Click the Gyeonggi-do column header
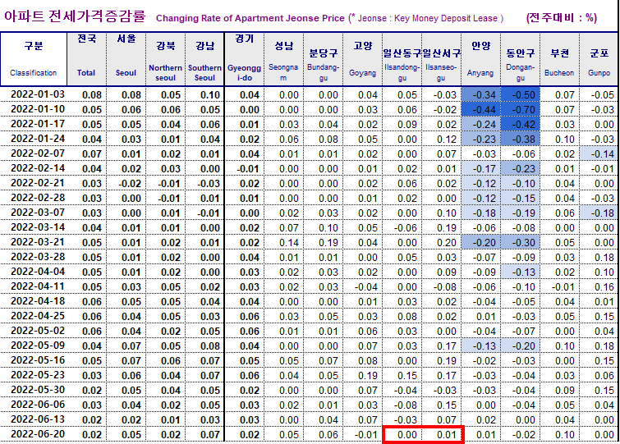620x444 pixels. coord(245,59)
